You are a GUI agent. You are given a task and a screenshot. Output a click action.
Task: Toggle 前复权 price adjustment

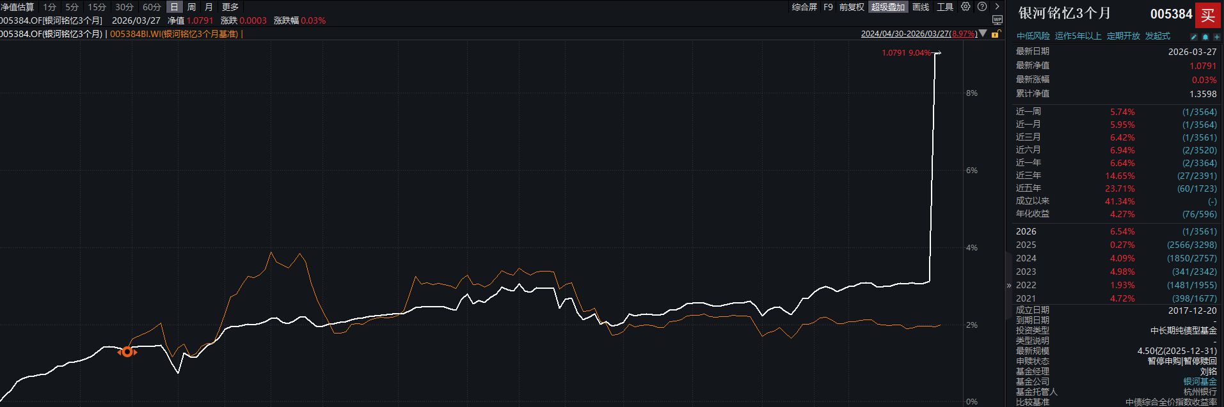(x=852, y=7)
